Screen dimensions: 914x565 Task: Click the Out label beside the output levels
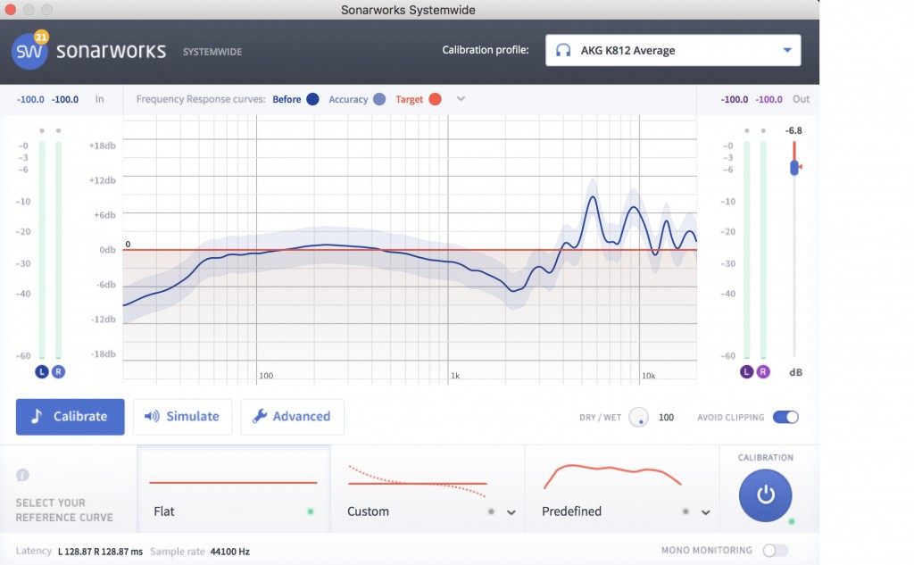tap(801, 99)
